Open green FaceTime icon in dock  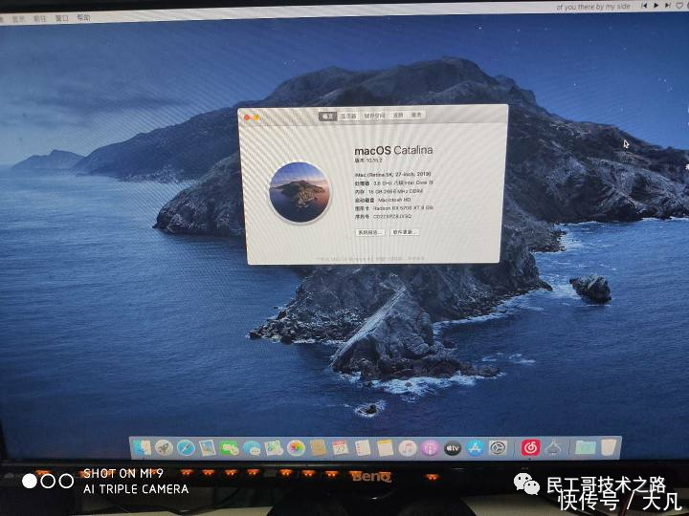pos(230,448)
